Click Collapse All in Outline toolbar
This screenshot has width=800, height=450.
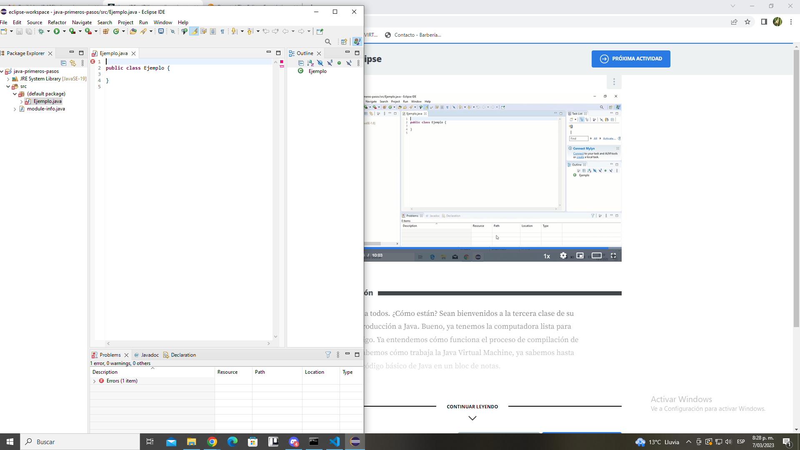(301, 63)
